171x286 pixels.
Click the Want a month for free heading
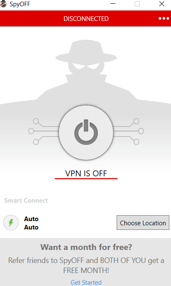86,247
